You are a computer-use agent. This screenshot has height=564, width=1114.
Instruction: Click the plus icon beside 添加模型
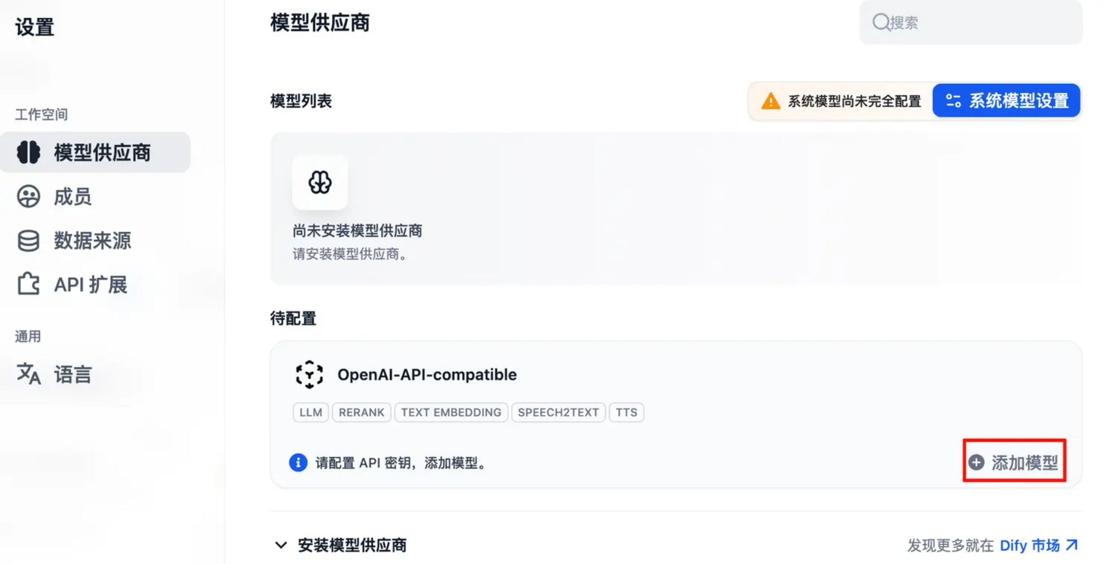click(x=976, y=462)
